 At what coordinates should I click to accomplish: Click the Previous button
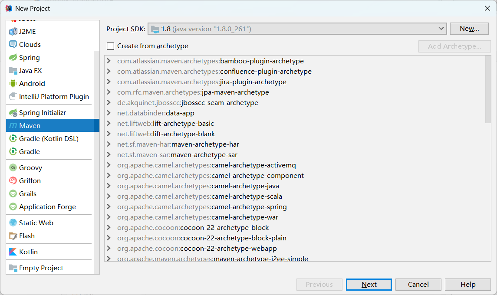coord(319,285)
